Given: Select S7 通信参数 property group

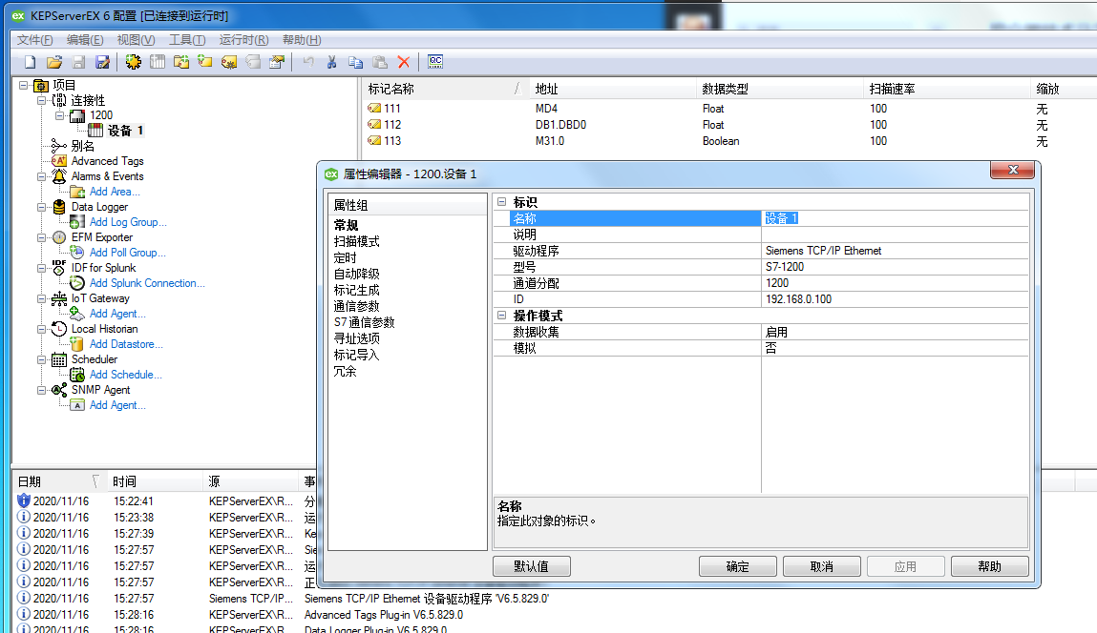Looking at the screenshot, I should pos(364,322).
